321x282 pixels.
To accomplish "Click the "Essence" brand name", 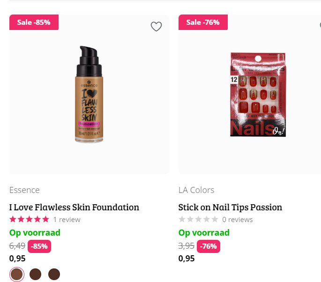I will [x=24, y=190].
